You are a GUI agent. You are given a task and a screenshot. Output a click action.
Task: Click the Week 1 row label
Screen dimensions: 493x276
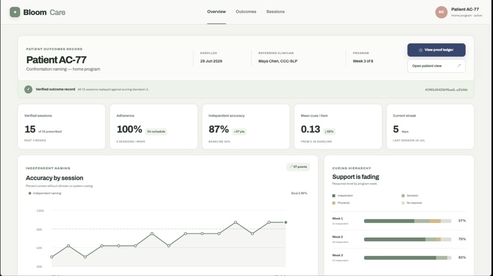pos(338,219)
